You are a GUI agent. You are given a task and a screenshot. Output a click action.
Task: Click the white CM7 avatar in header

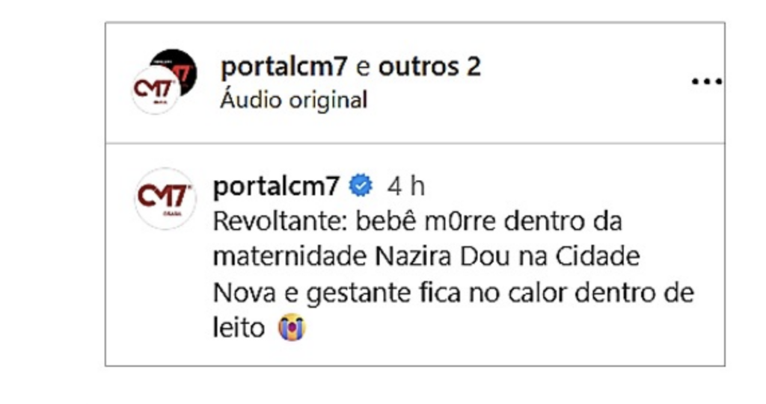(156, 91)
